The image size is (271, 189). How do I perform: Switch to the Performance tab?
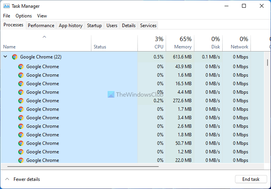click(41, 26)
